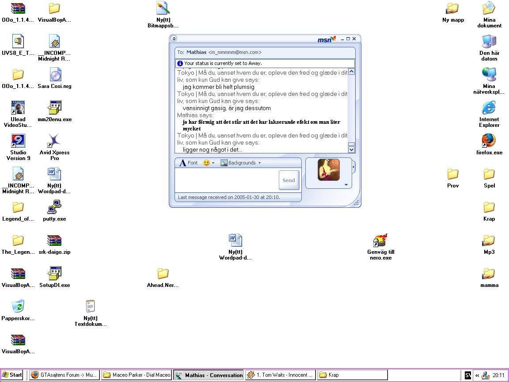Select the putty.exe desktop icon
509x382 pixels.
54,211
